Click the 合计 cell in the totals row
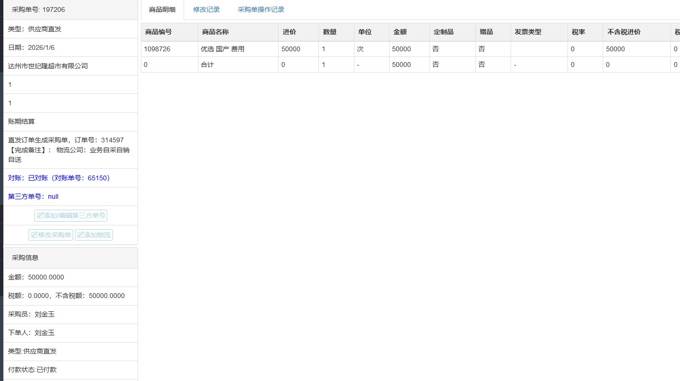The width and height of the screenshot is (680, 381). coord(207,65)
